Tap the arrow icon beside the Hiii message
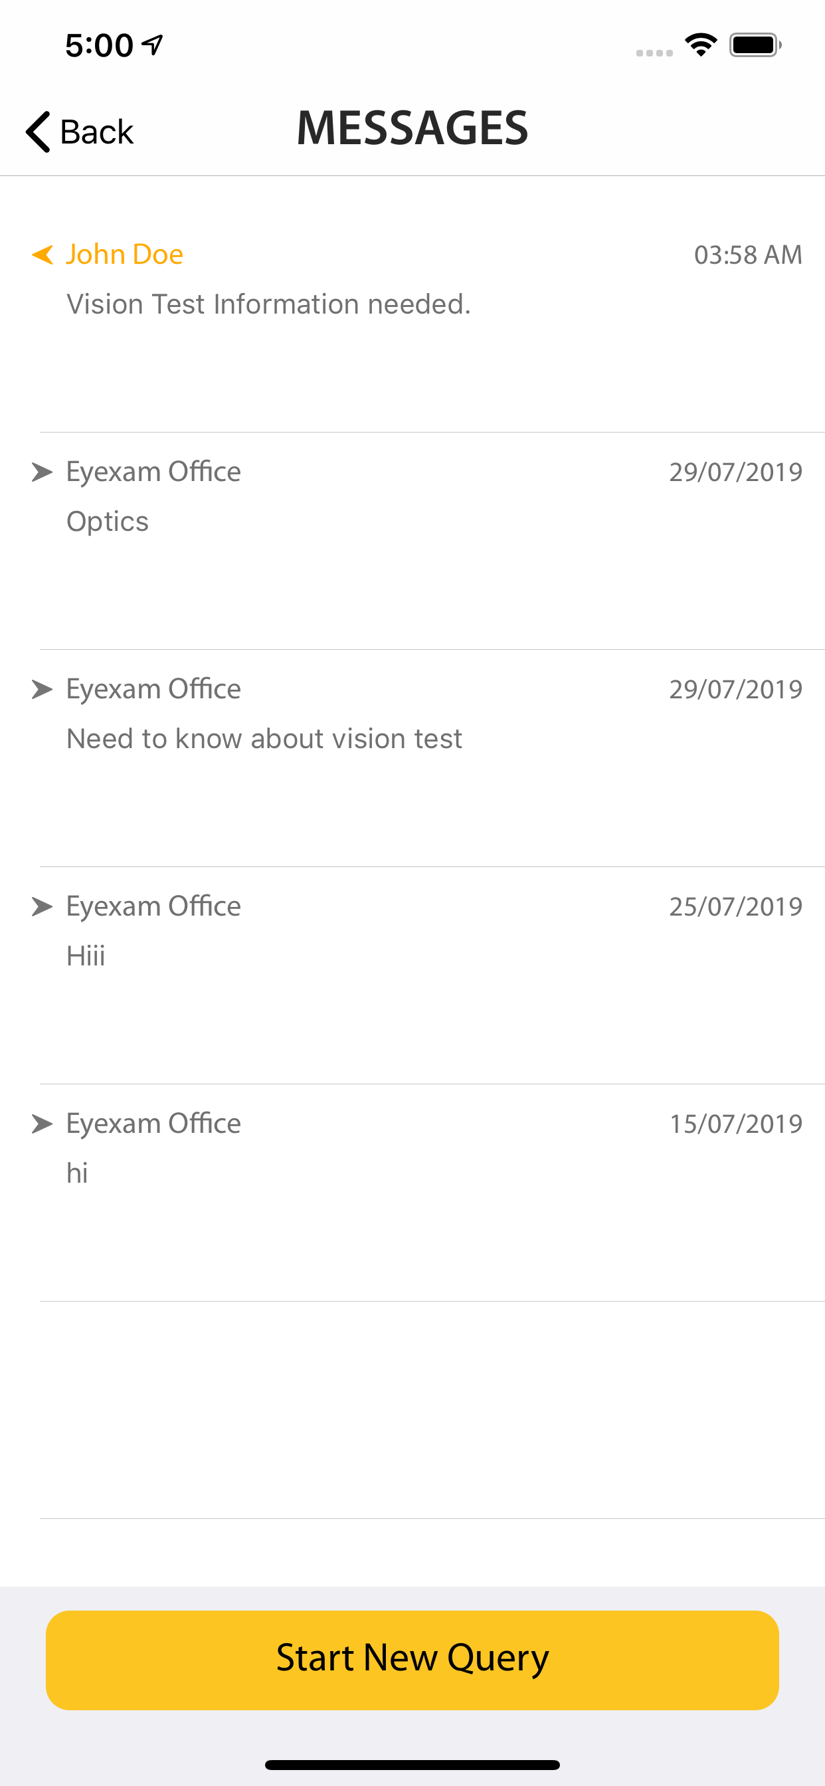Viewport: 825px width, 1786px height. click(43, 906)
